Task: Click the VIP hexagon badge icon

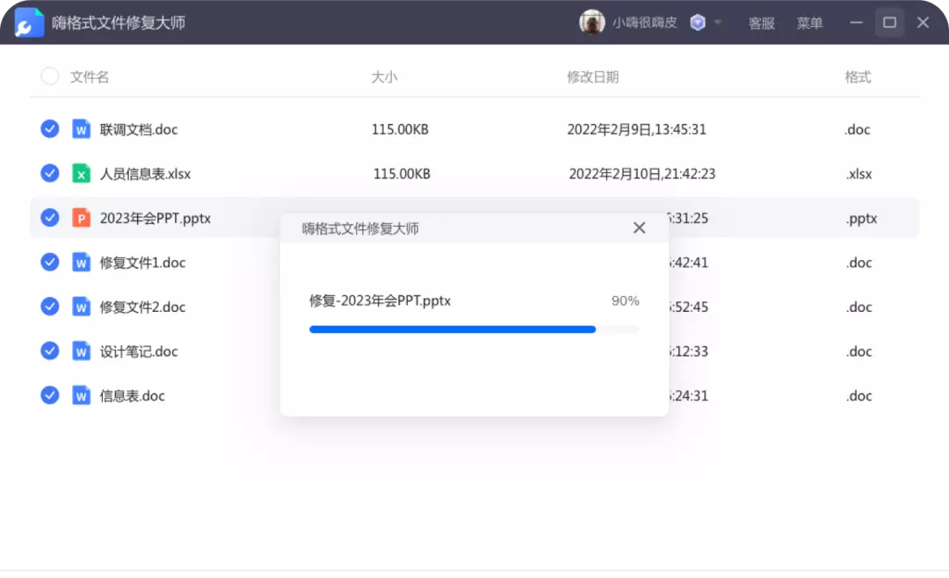Action: pos(697,23)
